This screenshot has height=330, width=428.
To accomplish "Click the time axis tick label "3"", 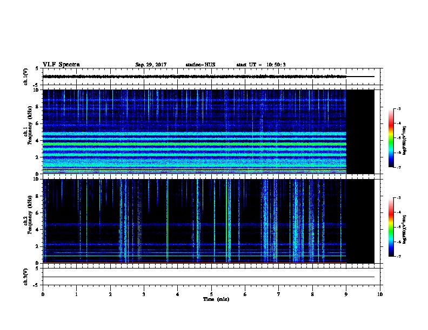I will tap(144, 294).
